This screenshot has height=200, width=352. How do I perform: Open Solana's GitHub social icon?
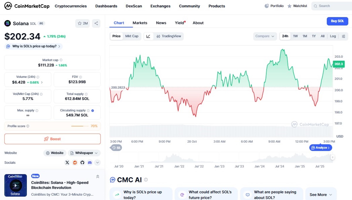coord(82,162)
